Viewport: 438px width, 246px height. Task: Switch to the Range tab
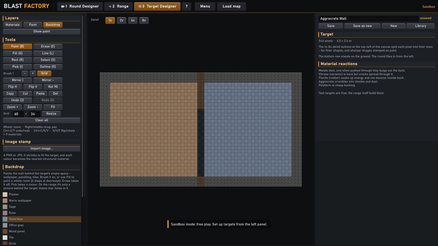pos(118,6)
